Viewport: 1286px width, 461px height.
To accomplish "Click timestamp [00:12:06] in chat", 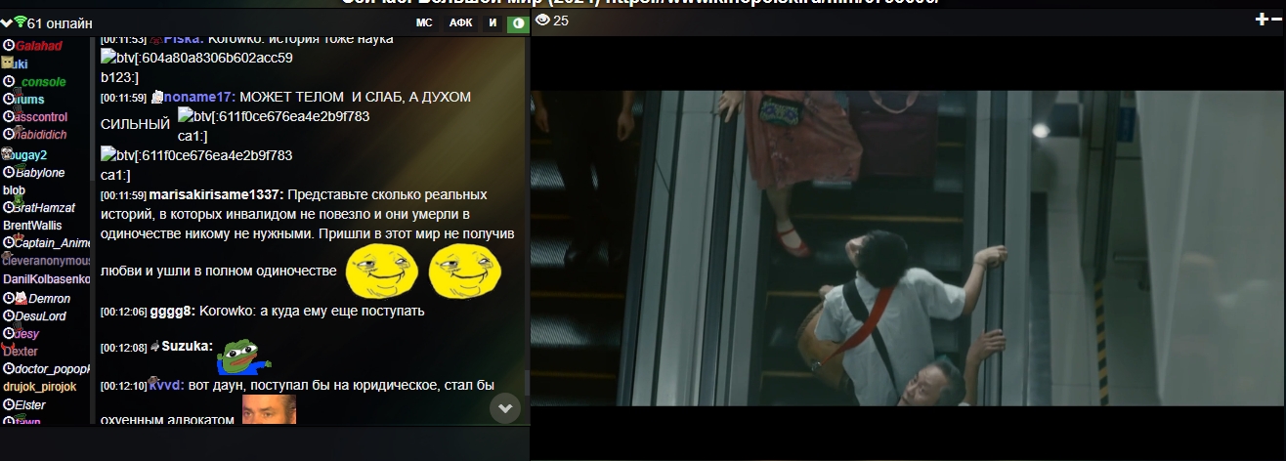I will point(124,312).
